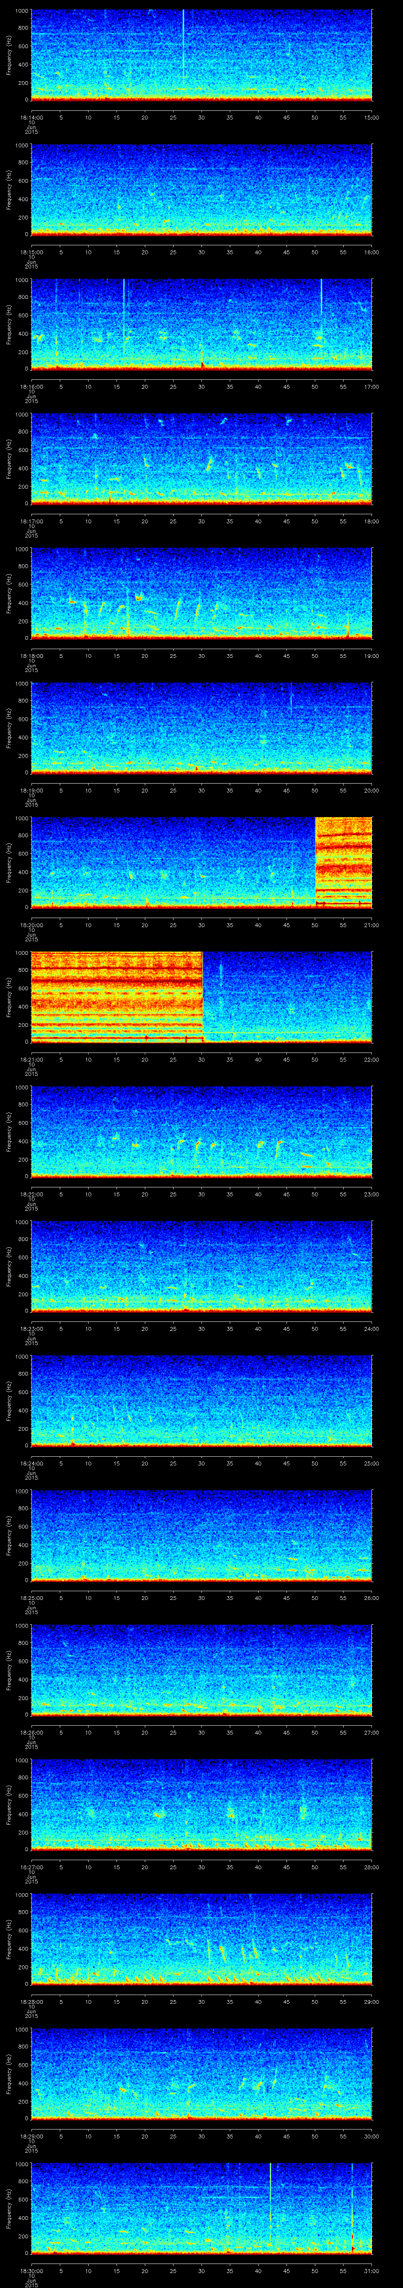The height and width of the screenshot is (2288, 403).
Task: Click the "18:27:00" start time label
Action: point(31,1866)
